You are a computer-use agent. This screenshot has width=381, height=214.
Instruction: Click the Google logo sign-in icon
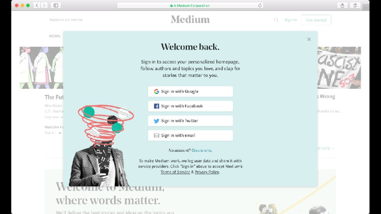[157, 91]
